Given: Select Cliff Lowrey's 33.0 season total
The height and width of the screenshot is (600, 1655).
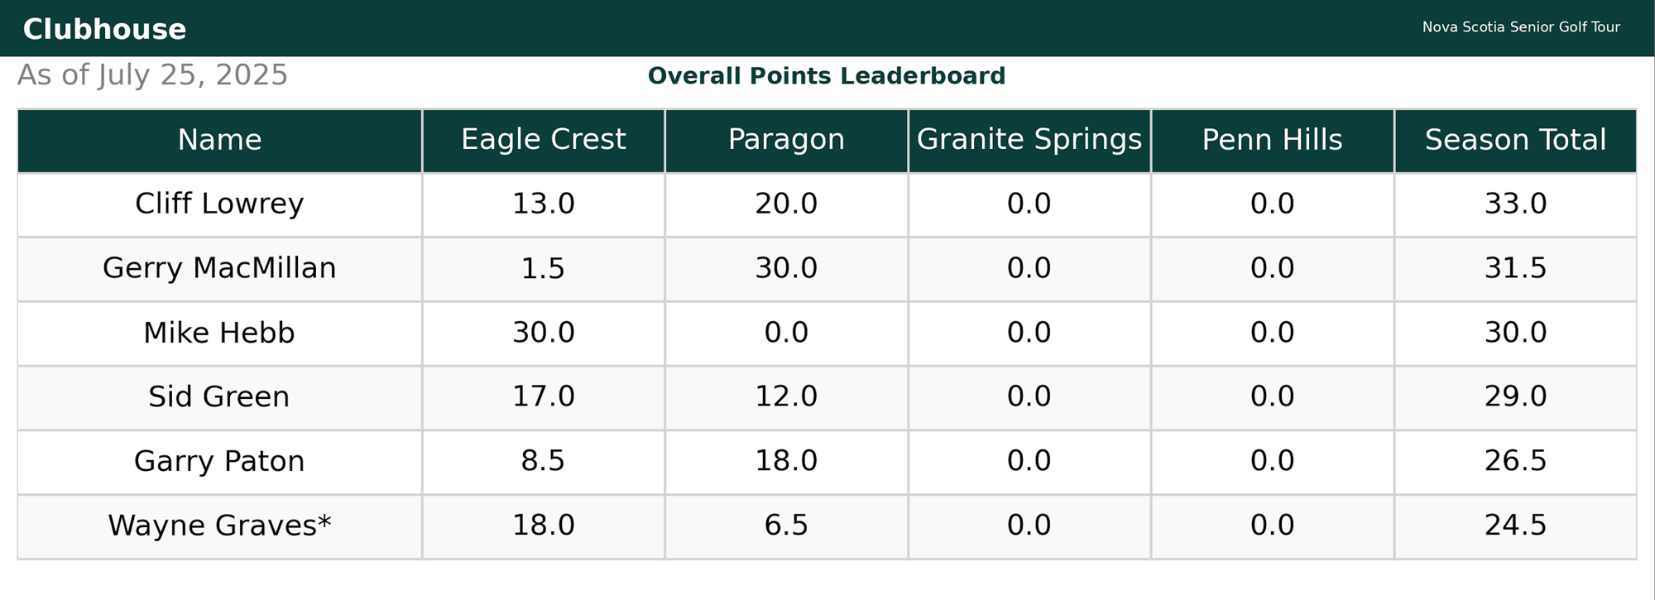Looking at the screenshot, I should pyautogui.click(x=1515, y=204).
